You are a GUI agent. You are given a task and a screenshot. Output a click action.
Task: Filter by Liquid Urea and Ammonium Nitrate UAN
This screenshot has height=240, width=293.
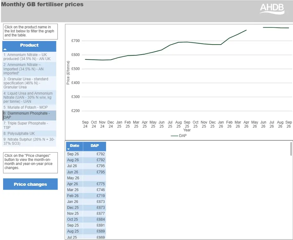click(x=29, y=97)
